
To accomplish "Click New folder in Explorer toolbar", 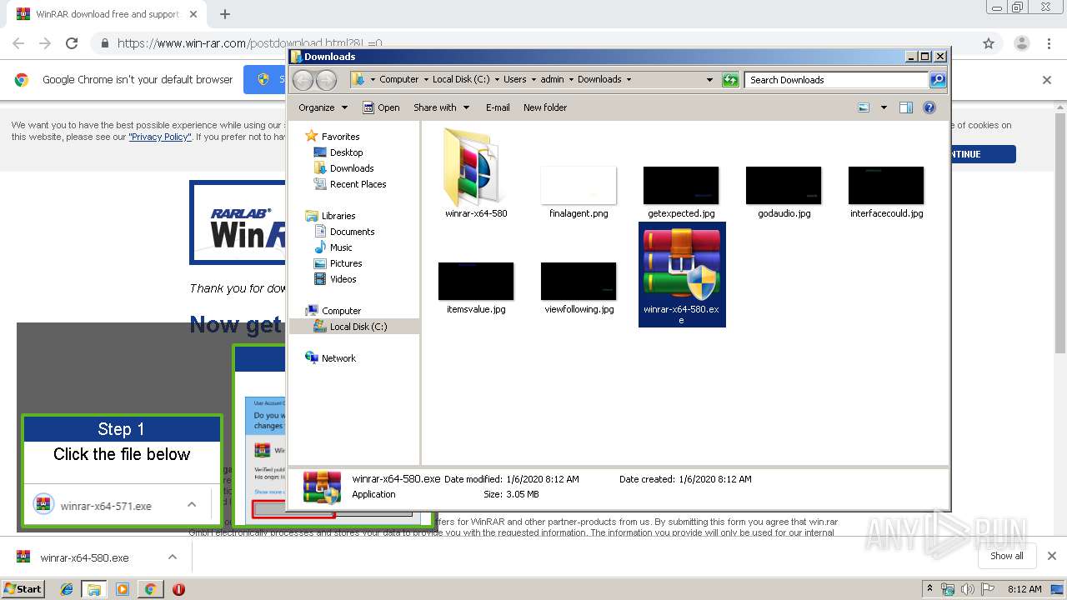I will 545,107.
